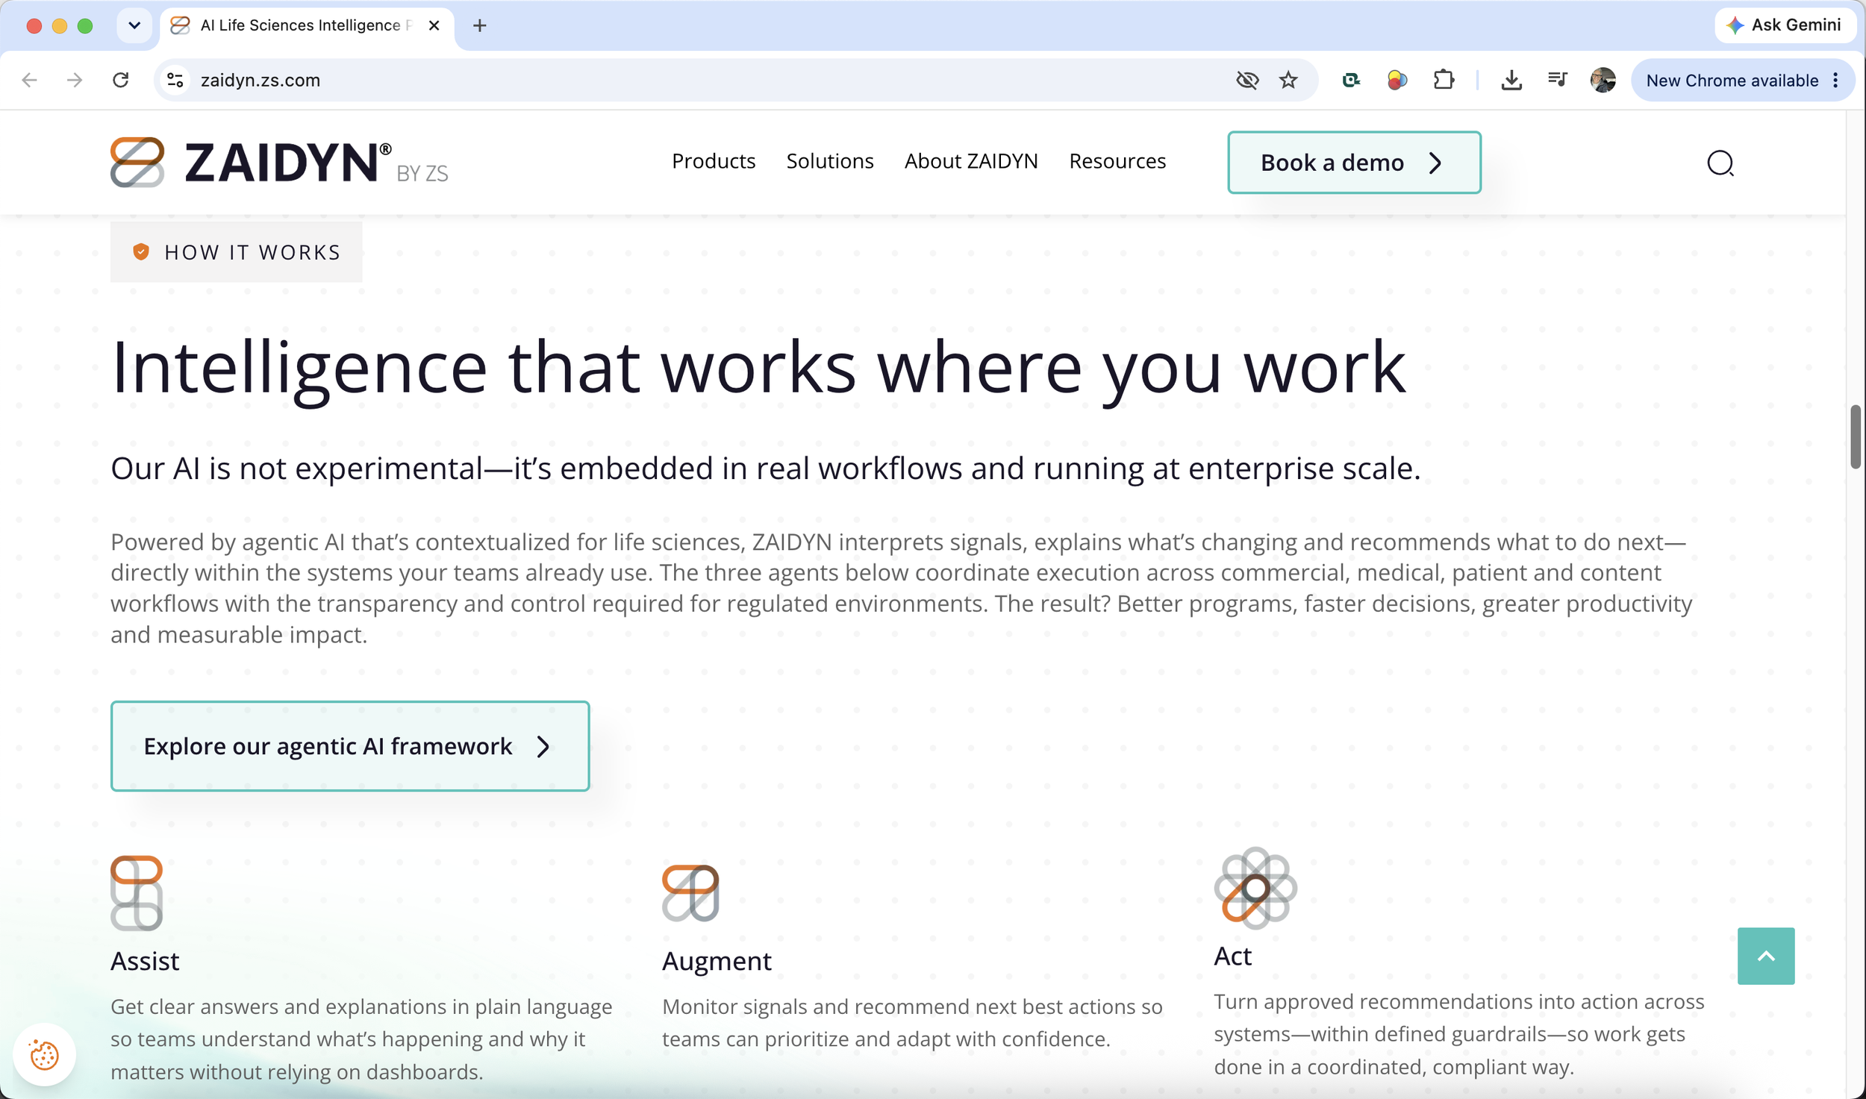Open the green camera extension icon
1866x1099 pixels.
[1351, 80]
